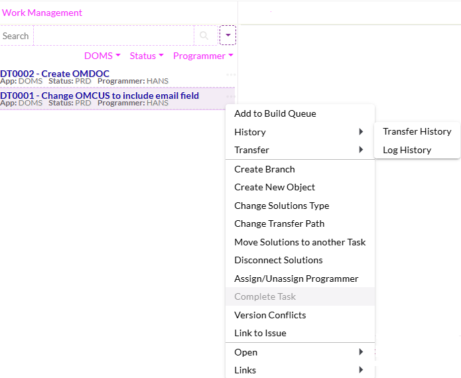Choose Add to Build Queue
This screenshot has height=378, width=461.
pyautogui.click(x=275, y=113)
